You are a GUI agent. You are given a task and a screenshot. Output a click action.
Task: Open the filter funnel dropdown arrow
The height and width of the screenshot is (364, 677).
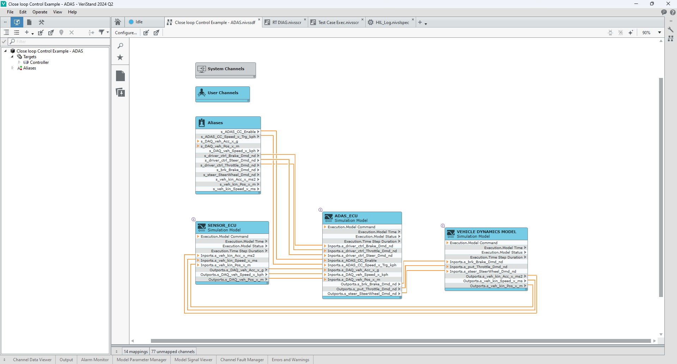(108, 33)
